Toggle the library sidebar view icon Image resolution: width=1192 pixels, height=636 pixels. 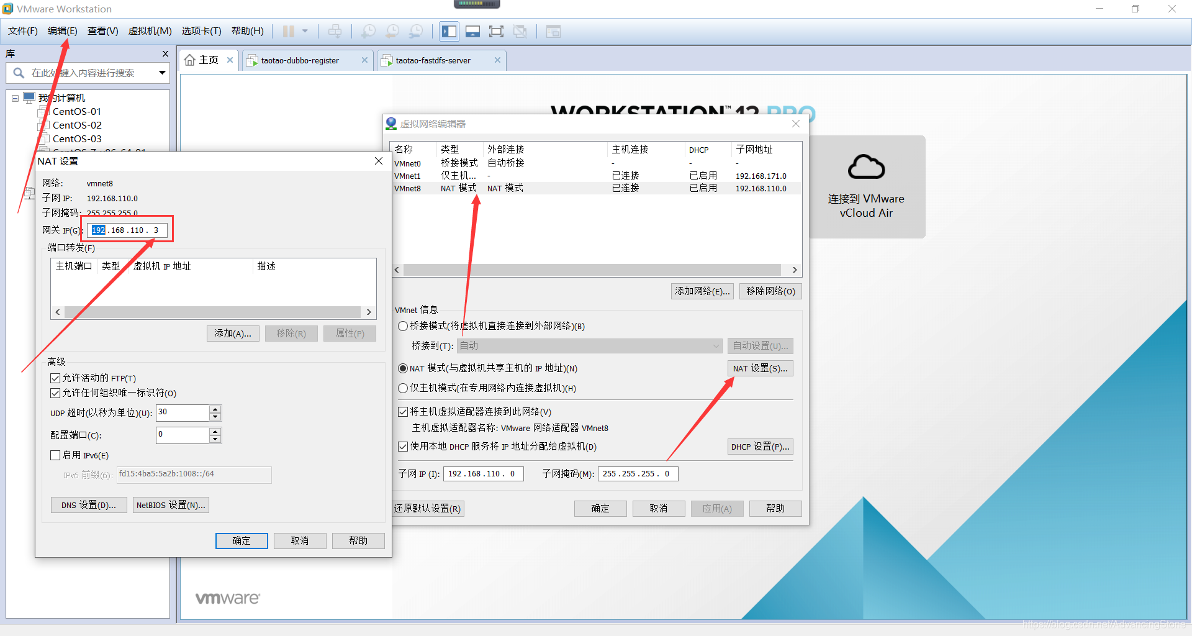(449, 31)
